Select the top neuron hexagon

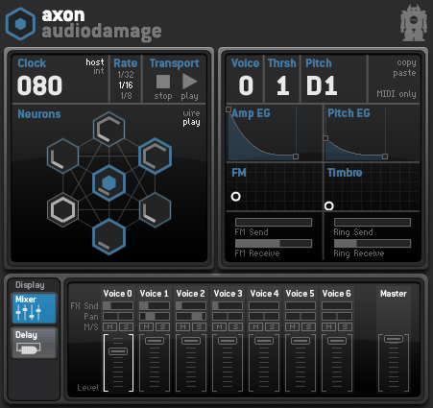108,130
